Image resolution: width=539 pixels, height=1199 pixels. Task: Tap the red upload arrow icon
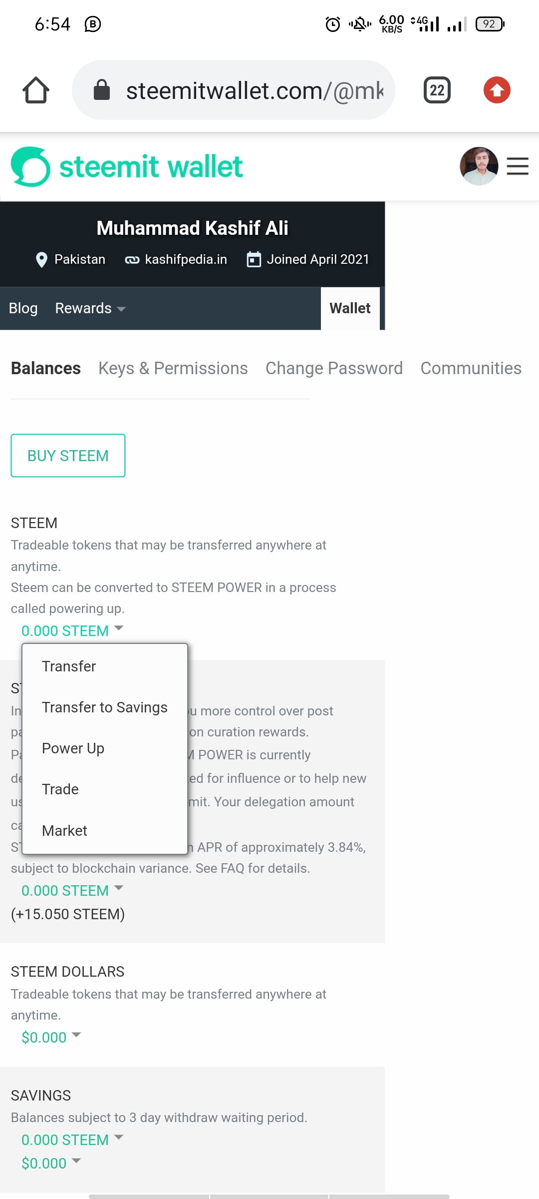point(497,90)
